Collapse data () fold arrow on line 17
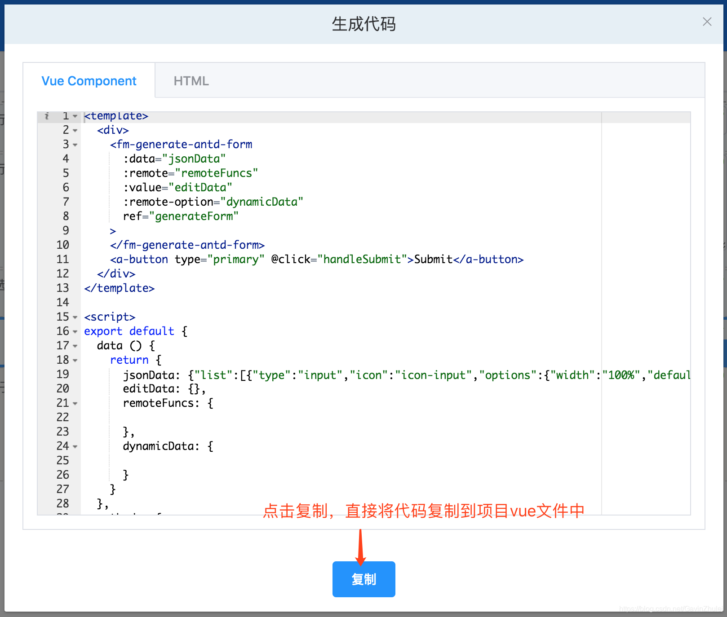Screen dimensions: 727x617 tap(75, 346)
